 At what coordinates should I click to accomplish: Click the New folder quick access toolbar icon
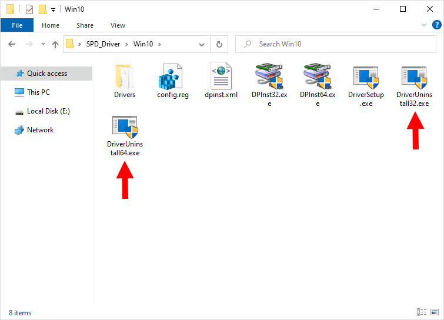(42, 9)
